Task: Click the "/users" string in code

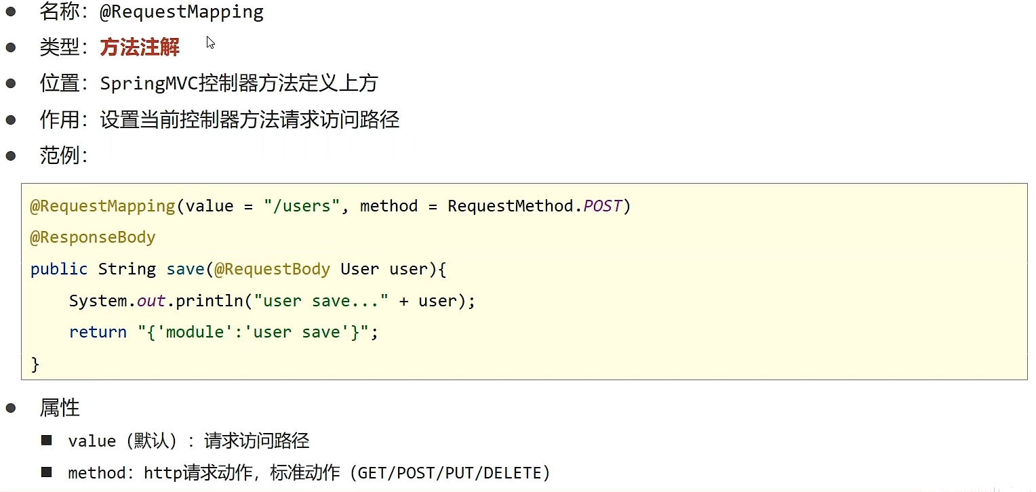Action: (x=301, y=206)
